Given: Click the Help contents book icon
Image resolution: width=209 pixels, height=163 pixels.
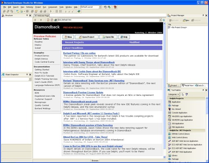Looking at the screenshot, I should pyautogui.click(x=79, y=11).
